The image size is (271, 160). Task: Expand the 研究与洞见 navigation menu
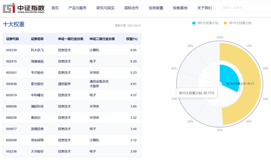coord(105,8)
